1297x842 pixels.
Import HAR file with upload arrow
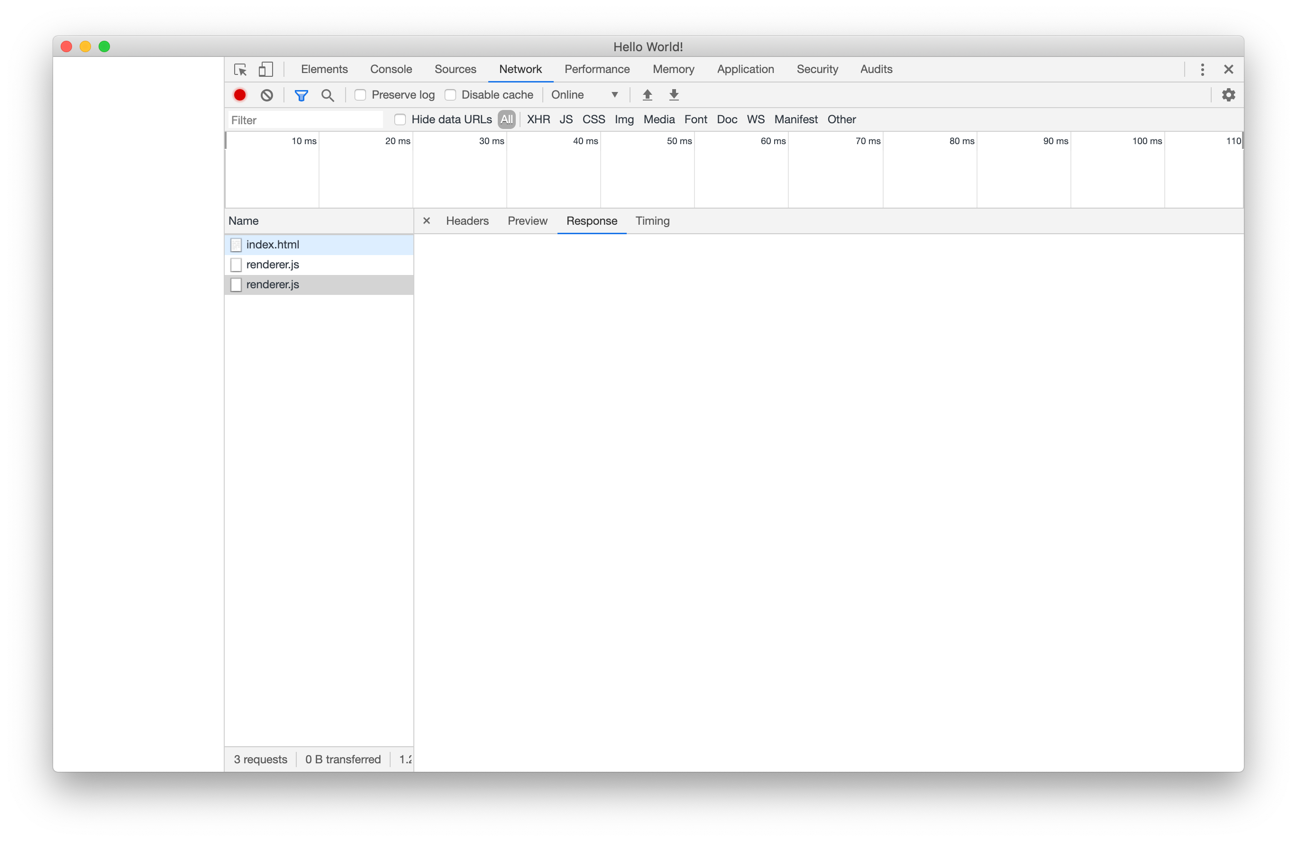(648, 95)
